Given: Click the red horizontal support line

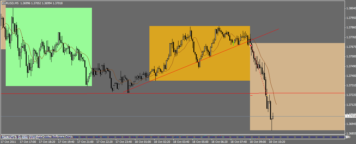Looking at the screenshot, I should pyautogui.click(x=180, y=93).
